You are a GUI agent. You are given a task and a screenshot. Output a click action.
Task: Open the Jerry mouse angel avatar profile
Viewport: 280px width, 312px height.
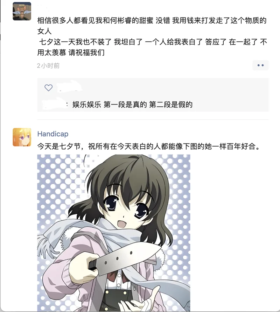click(x=22, y=11)
